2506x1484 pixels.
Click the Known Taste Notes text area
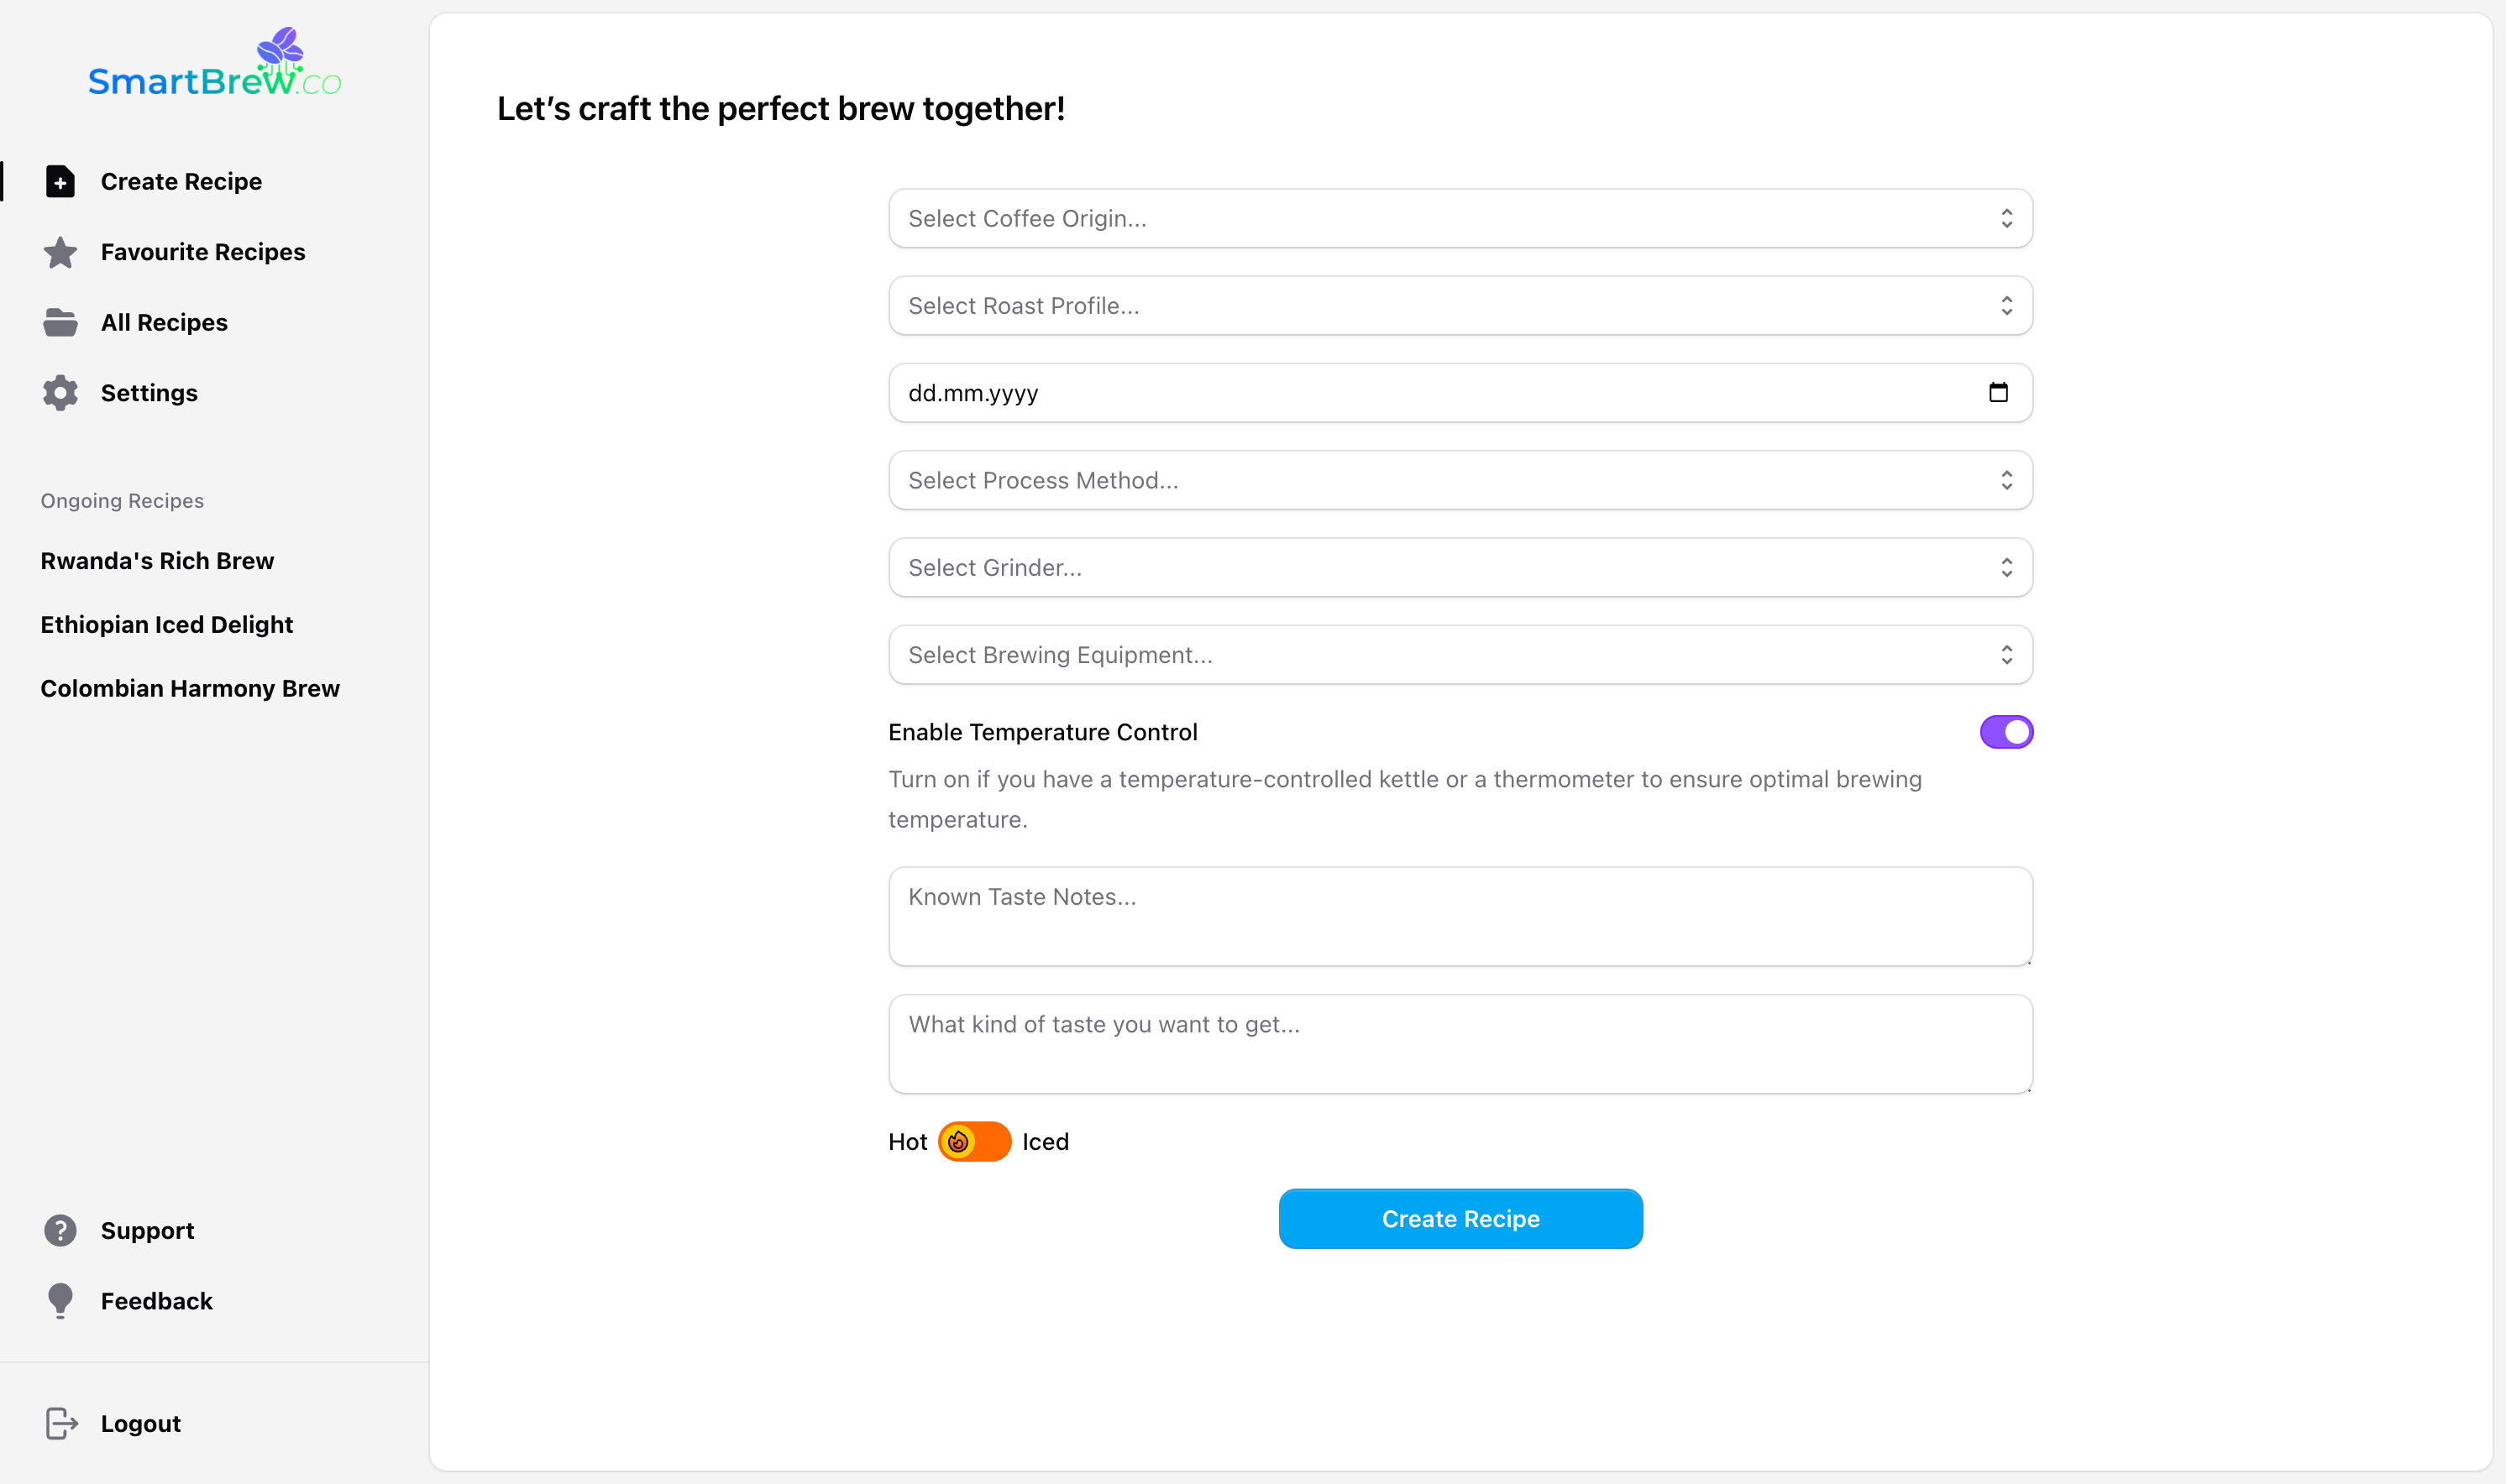coord(1459,915)
